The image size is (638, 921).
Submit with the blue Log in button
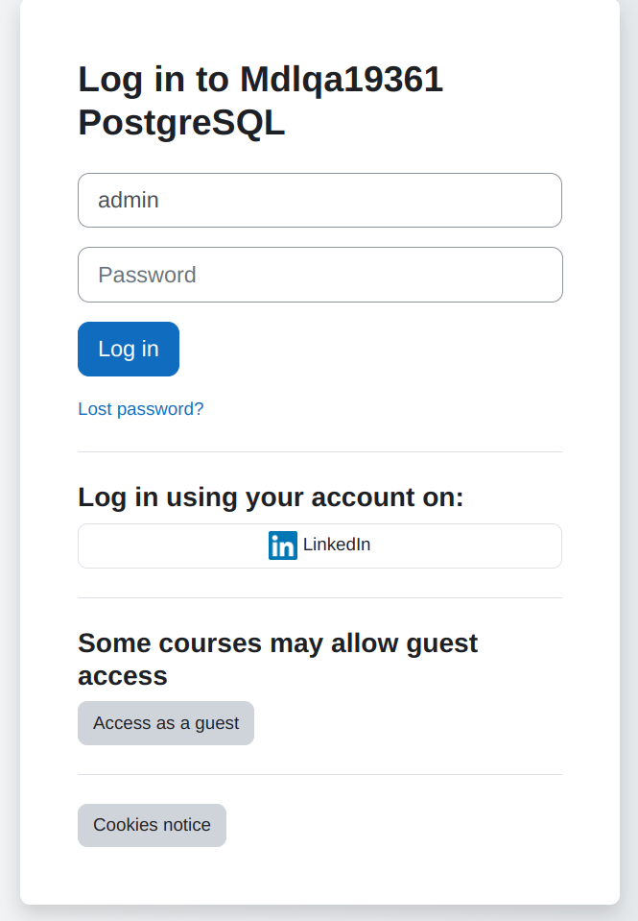[129, 349]
